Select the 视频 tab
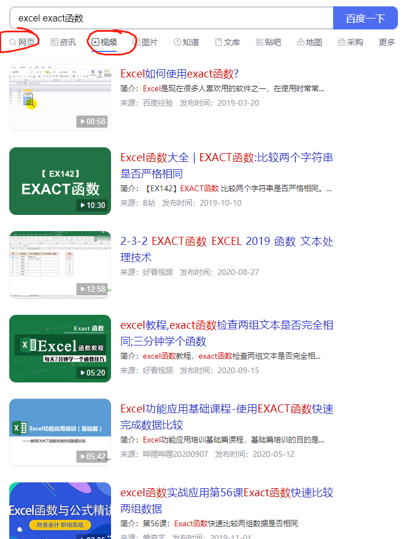 coord(104,42)
